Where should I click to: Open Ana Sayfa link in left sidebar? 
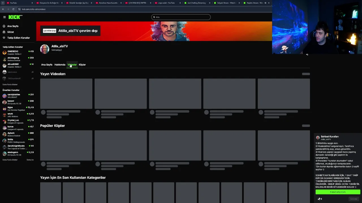pyautogui.click(x=13, y=26)
